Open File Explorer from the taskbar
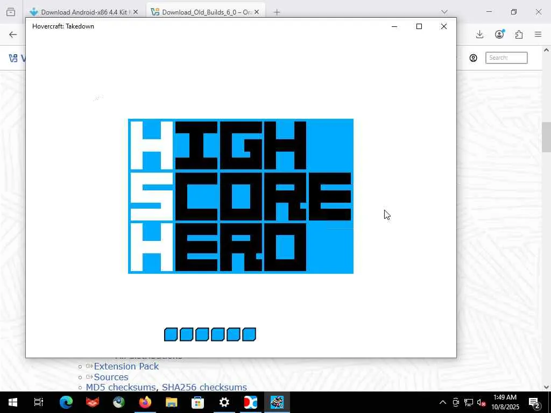The width and height of the screenshot is (551, 413). pos(172,402)
